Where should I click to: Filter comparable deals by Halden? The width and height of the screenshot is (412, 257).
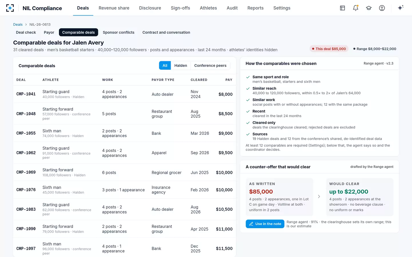[x=181, y=65]
